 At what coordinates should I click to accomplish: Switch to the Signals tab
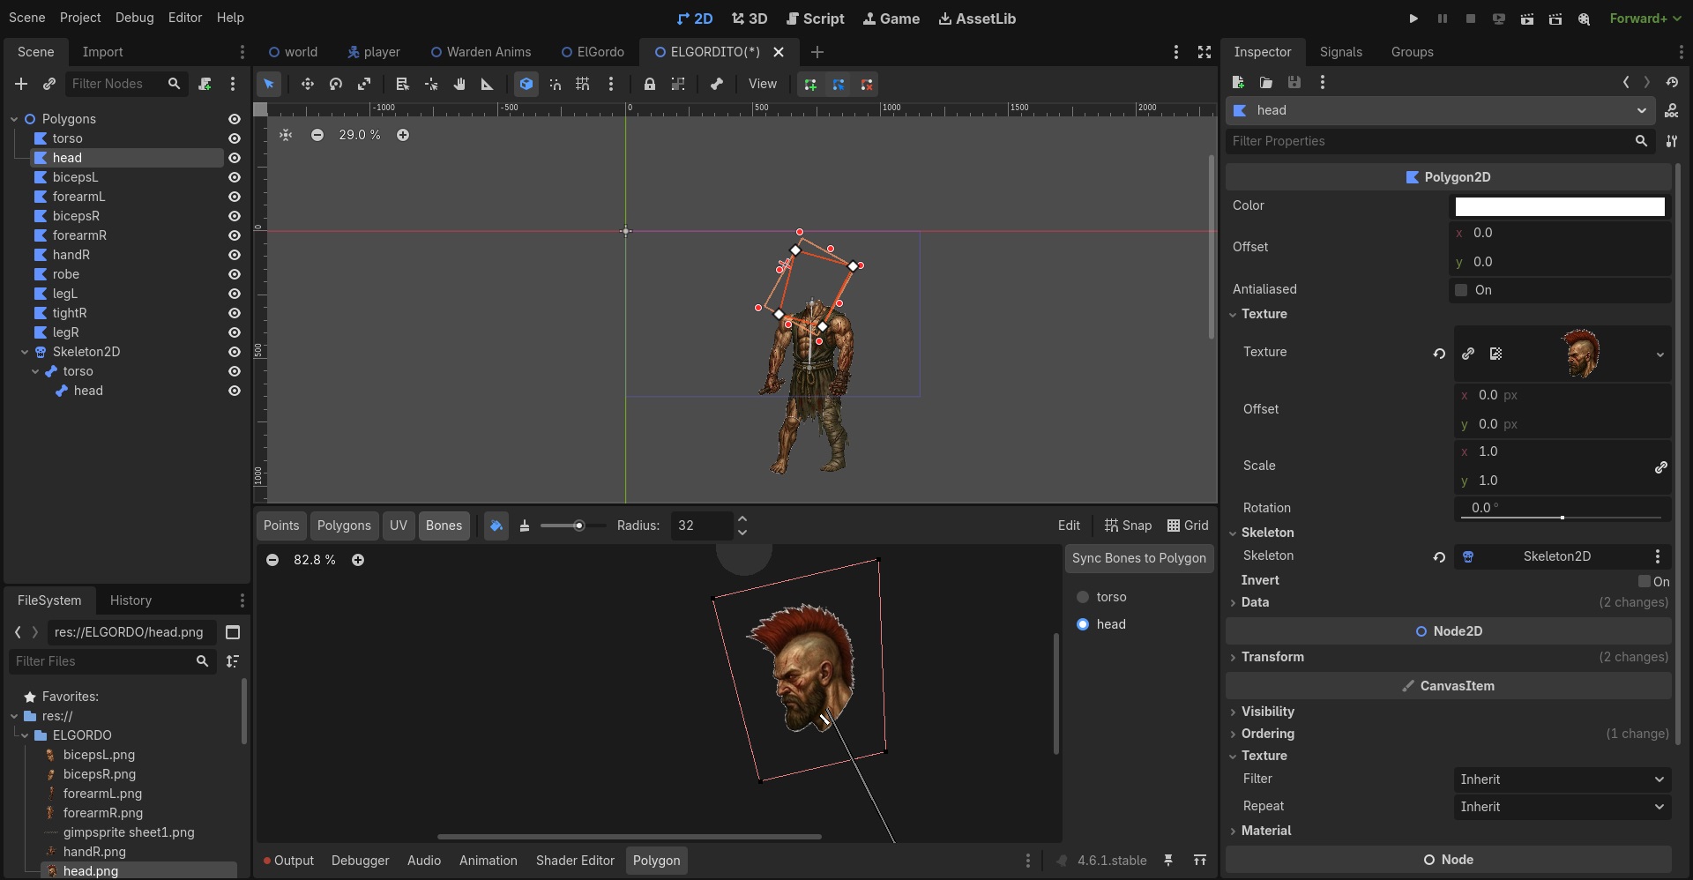pos(1340,52)
